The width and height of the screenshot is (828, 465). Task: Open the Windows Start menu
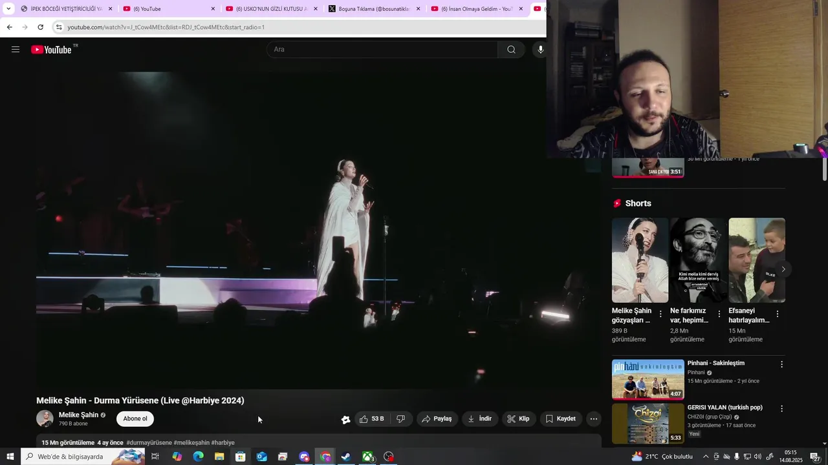click(x=10, y=457)
